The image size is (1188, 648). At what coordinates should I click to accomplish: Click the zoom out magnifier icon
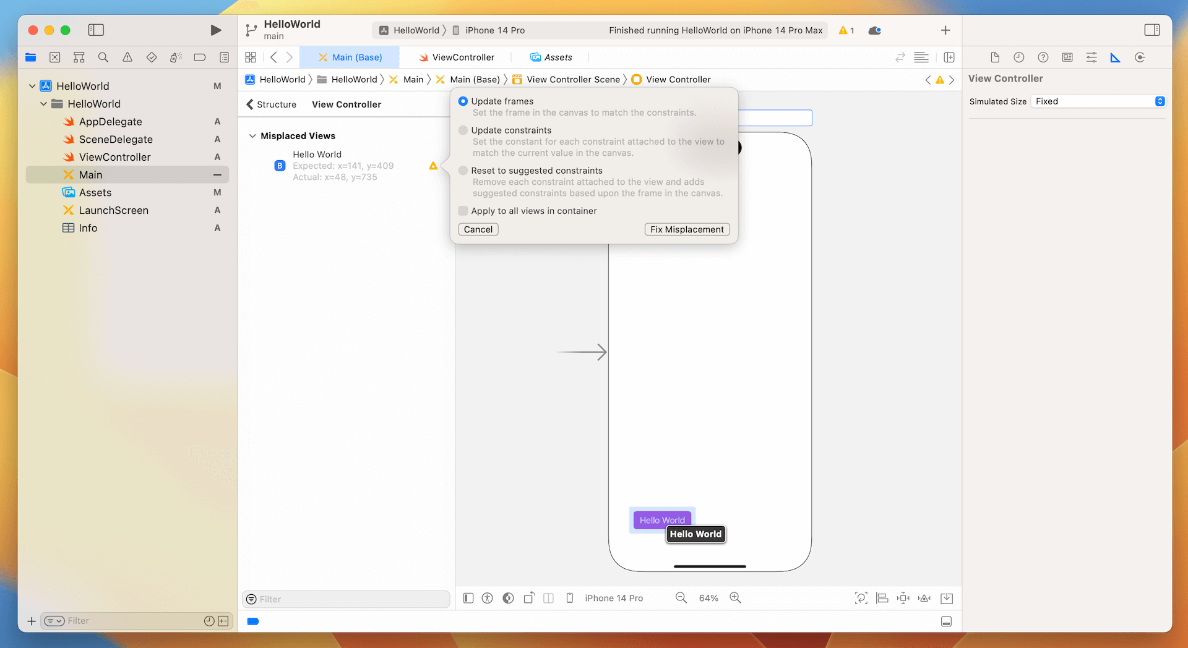pyautogui.click(x=681, y=598)
